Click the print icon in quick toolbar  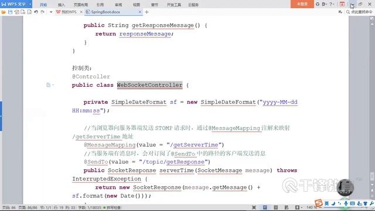23,12
